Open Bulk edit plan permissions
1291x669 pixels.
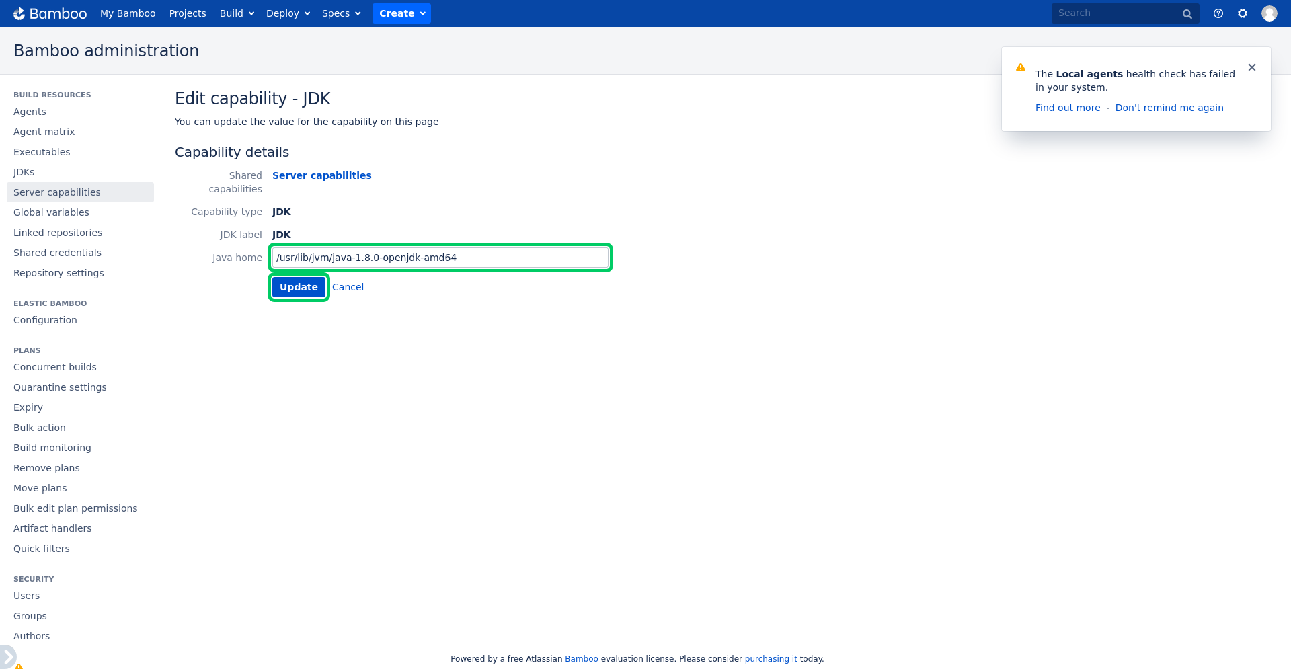click(x=75, y=508)
